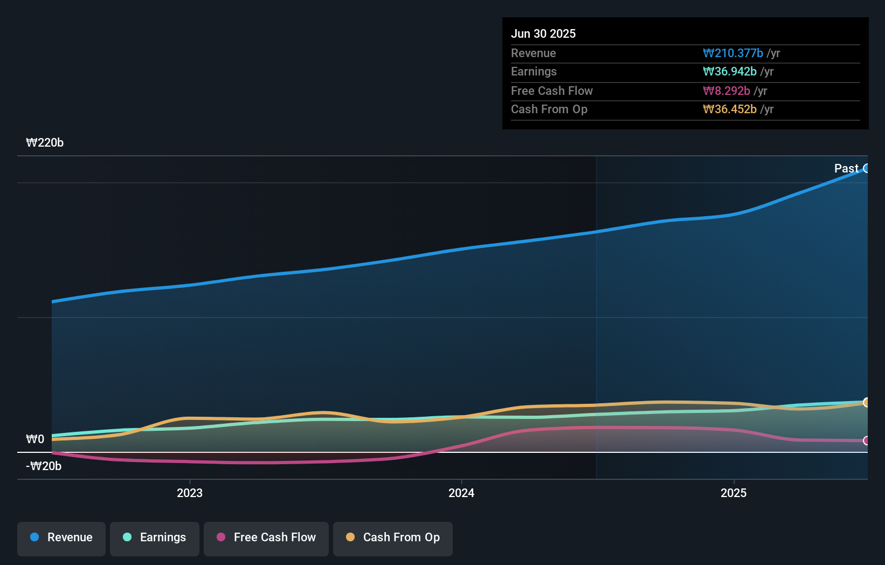Toggle the Free Cash Flow series visibility
The image size is (885, 565).
tap(266, 538)
